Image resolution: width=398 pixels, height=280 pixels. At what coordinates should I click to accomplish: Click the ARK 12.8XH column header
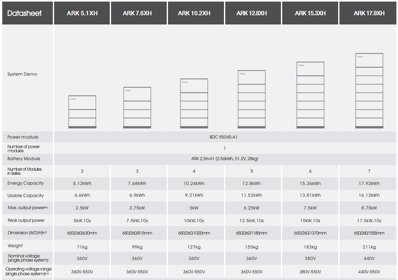click(253, 13)
